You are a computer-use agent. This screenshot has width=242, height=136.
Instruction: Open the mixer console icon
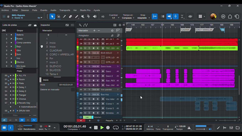pyautogui.click(x=231, y=128)
